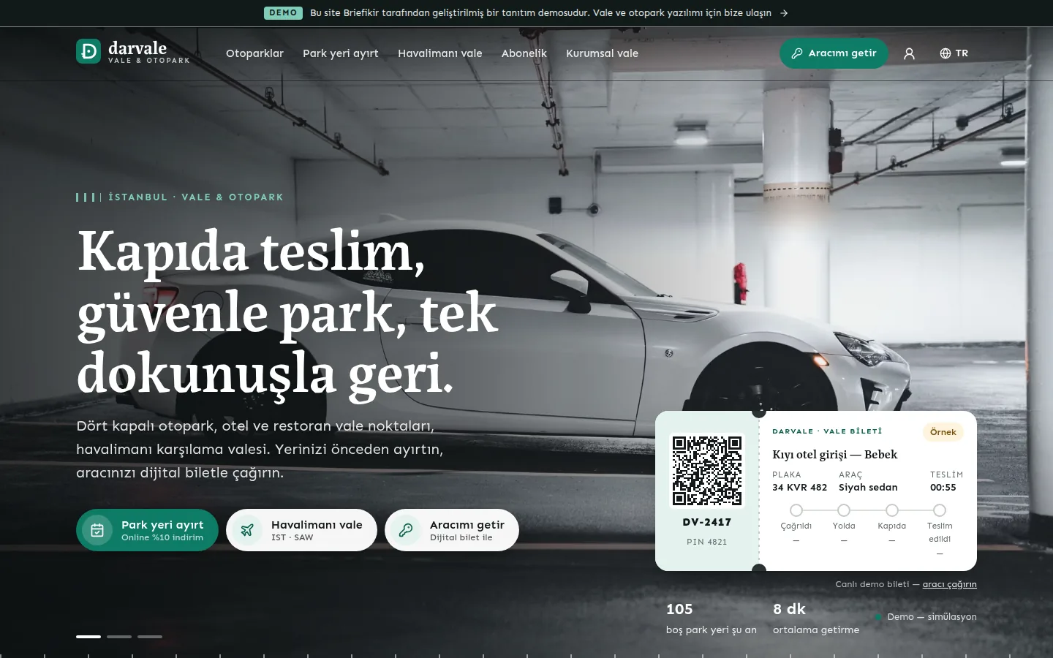The height and width of the screenshot is (658, 1053).
Task: Click the darvale logo icon
Action: [x=88, y=51]
